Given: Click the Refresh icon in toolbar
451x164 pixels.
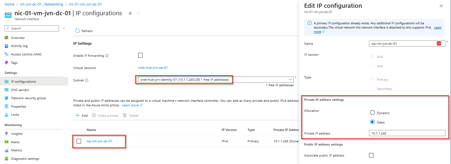Looking at the screenshot, I should pyautogui.click(x=77, y=31).
